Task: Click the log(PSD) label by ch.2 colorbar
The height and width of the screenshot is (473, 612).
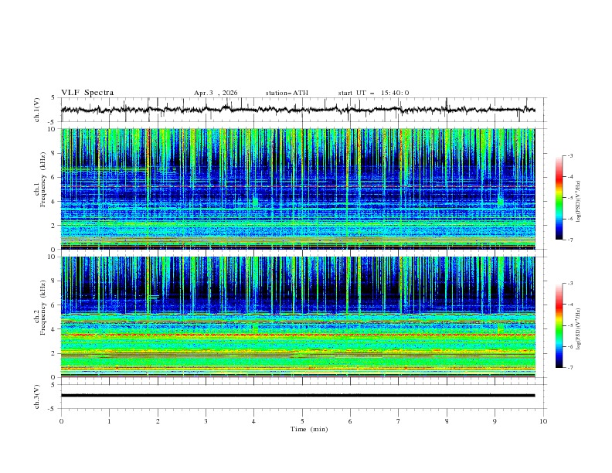Action: pos(579,329)
